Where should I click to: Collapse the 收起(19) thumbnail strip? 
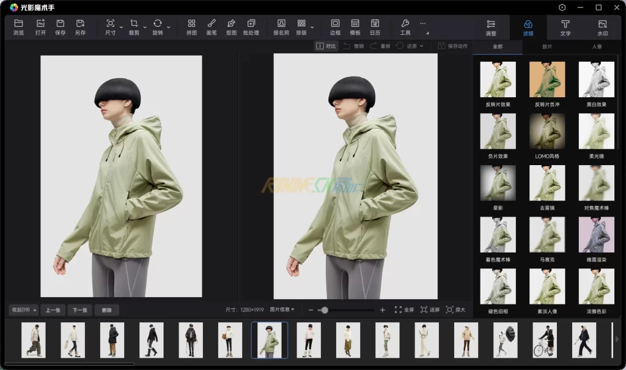click(24, 310)
